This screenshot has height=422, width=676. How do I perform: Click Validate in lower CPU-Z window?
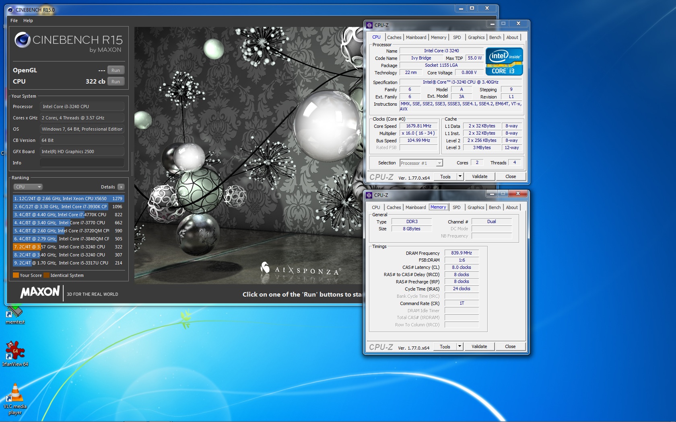click(479, 346)
